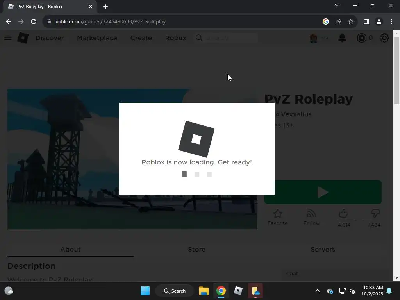The height and width of the screenshot is (300, 400).
Task: Click the browser address bar URL
Action: (x=111, y=22)
